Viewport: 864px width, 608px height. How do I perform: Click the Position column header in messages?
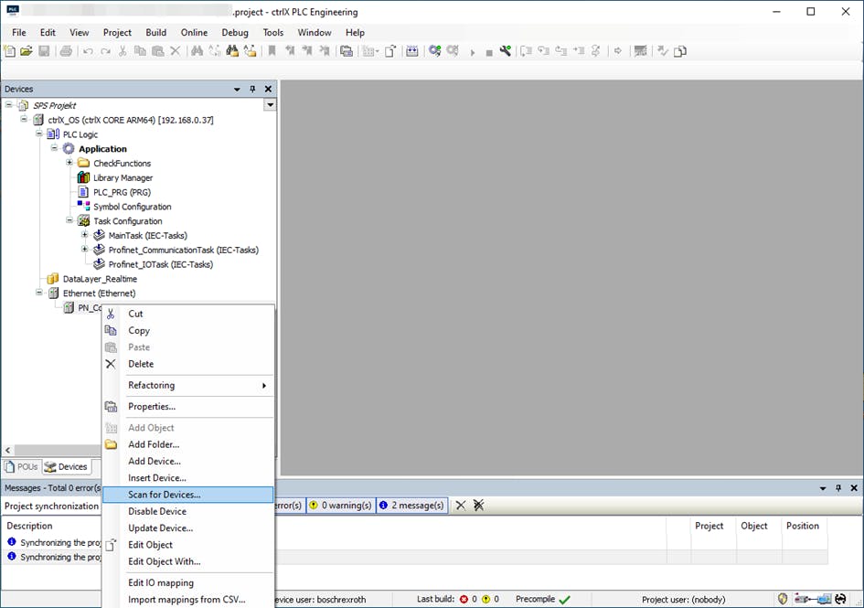(802, 527)
